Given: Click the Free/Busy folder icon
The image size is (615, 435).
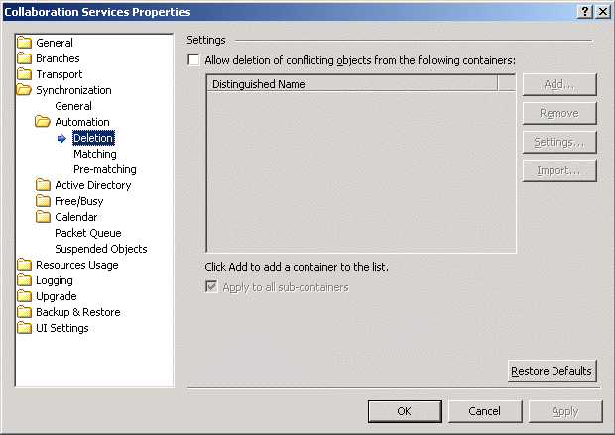Looking at the screenshot, I should point(43,201).
